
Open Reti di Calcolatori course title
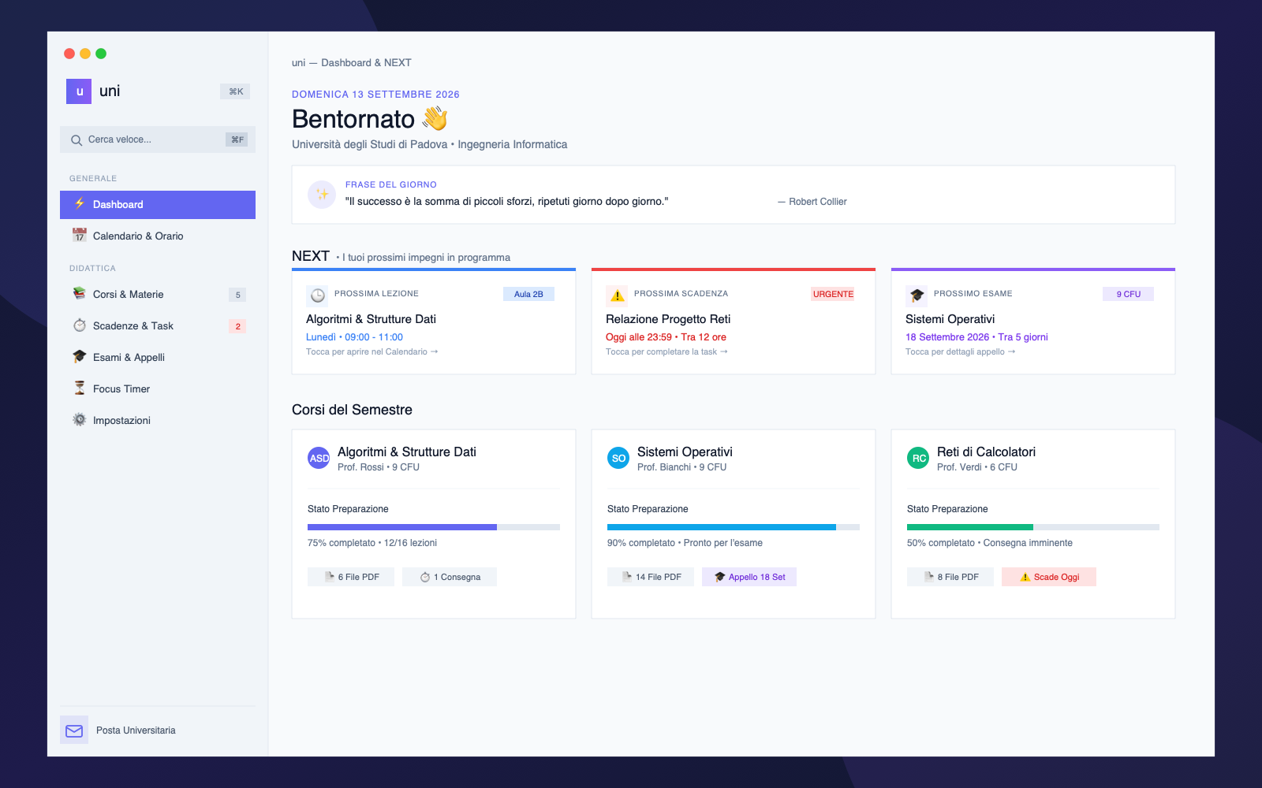(986, 452)
